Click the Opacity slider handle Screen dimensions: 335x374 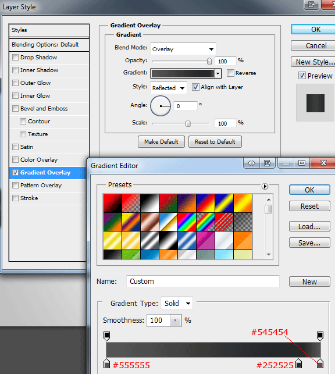click(x=209, y=61)
